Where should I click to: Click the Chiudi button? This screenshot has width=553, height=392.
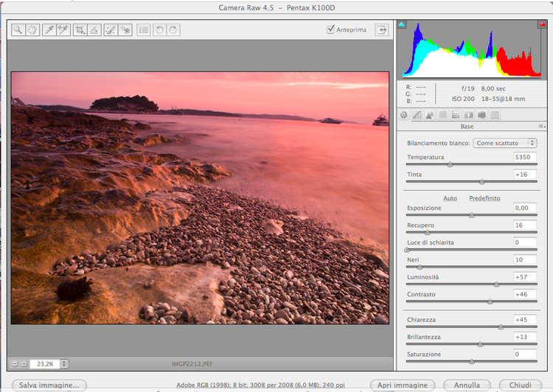521,385
